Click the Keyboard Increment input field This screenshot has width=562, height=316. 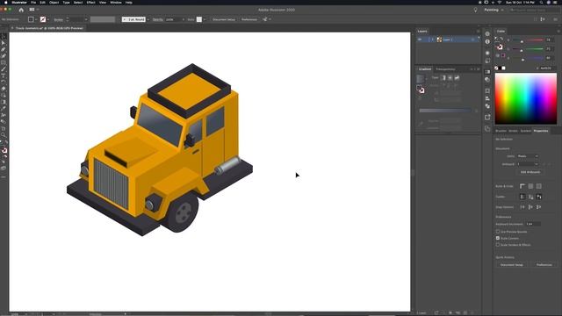point(533,224)
